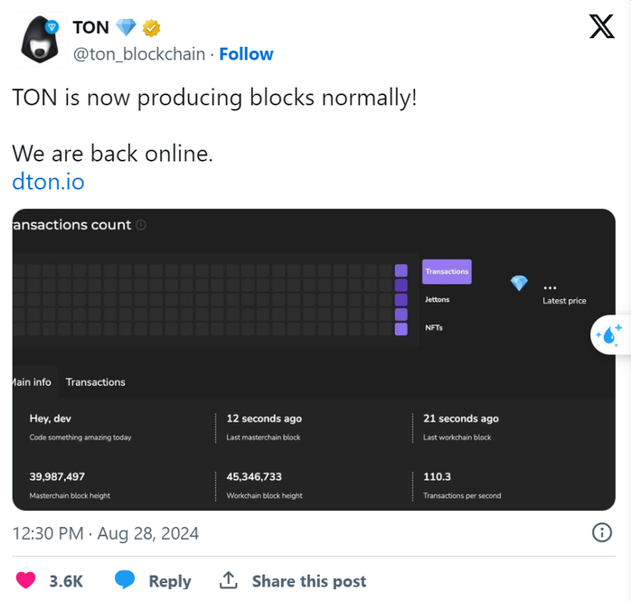Click the blue diamond emoji beside TON name
631x601 pixels.
126,28
